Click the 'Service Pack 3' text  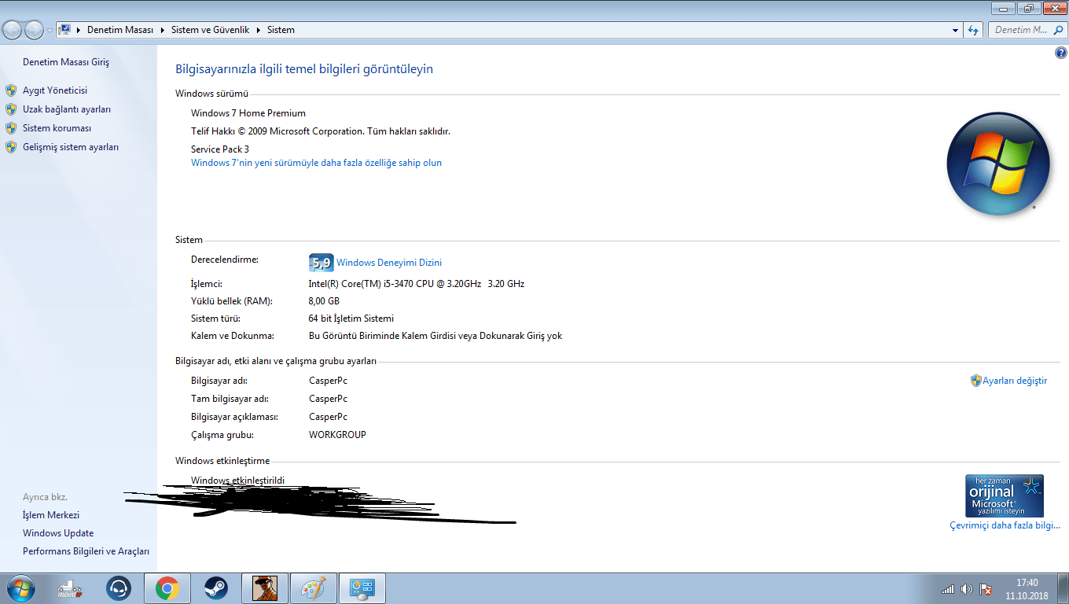pos(220,149)
